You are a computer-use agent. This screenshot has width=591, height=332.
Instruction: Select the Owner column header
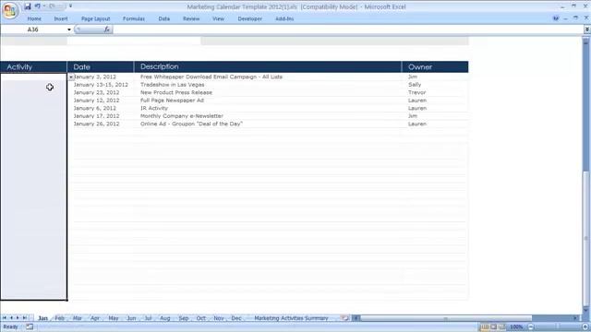[x=435, y=67]
